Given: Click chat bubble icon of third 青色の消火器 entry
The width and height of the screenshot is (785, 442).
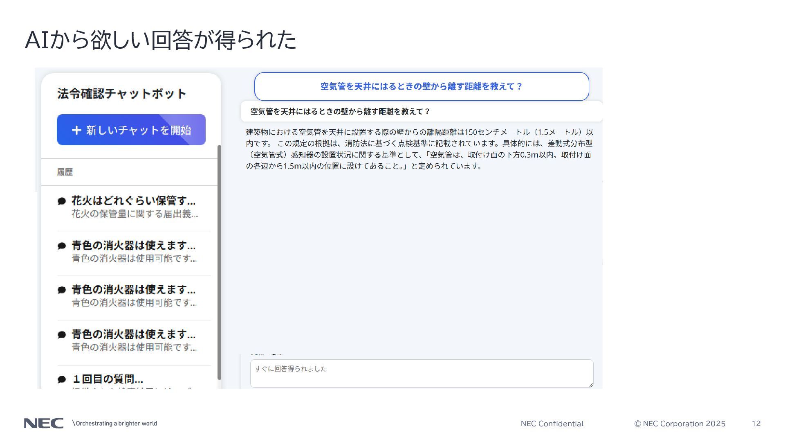Looking at the screenshot, I should [x=62, y=334].
